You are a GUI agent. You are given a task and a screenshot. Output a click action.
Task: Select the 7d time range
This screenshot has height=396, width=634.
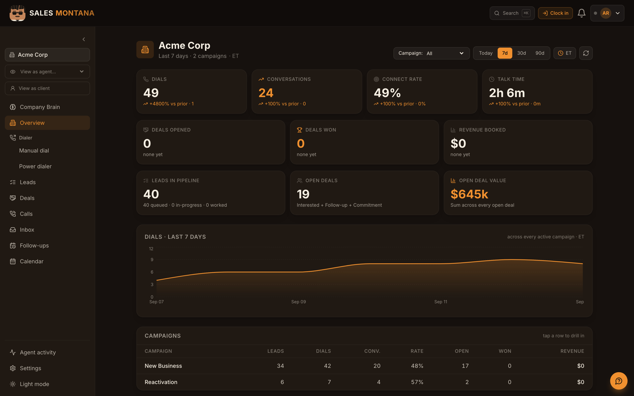point(505,53)
